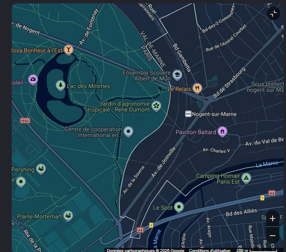Image resolution: width=286 pixels, height=252 pixels.
Task: Click the Camping Homair - Paris Est label
Action: (218, 179)
